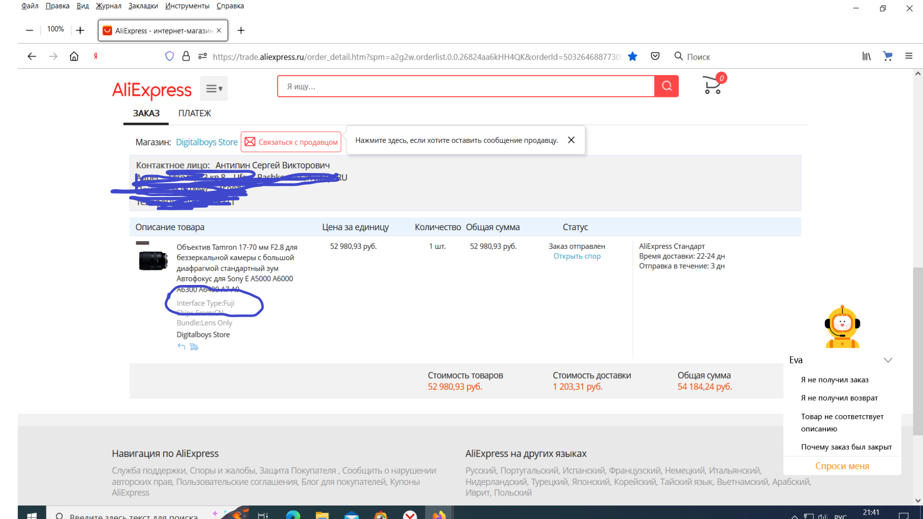Click the return arrow icon under product
Image resolution: width=923 pixels, height=519 pixels.
tap(181, 346)
